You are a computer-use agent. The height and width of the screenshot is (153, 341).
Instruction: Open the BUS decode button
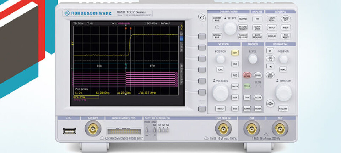point(235,108)
